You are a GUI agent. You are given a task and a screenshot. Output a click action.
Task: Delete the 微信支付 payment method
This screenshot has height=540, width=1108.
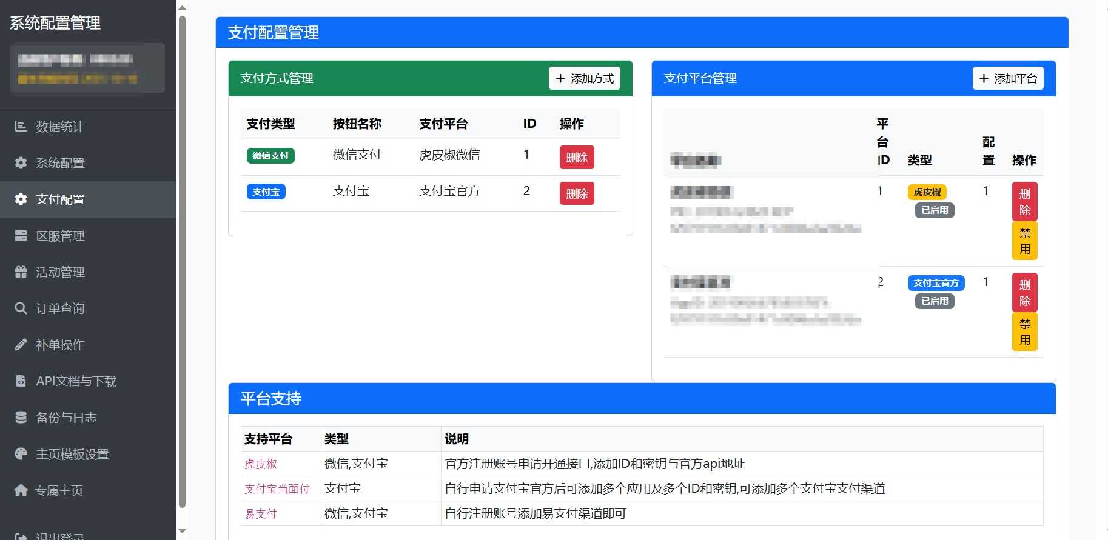[576, 158]
